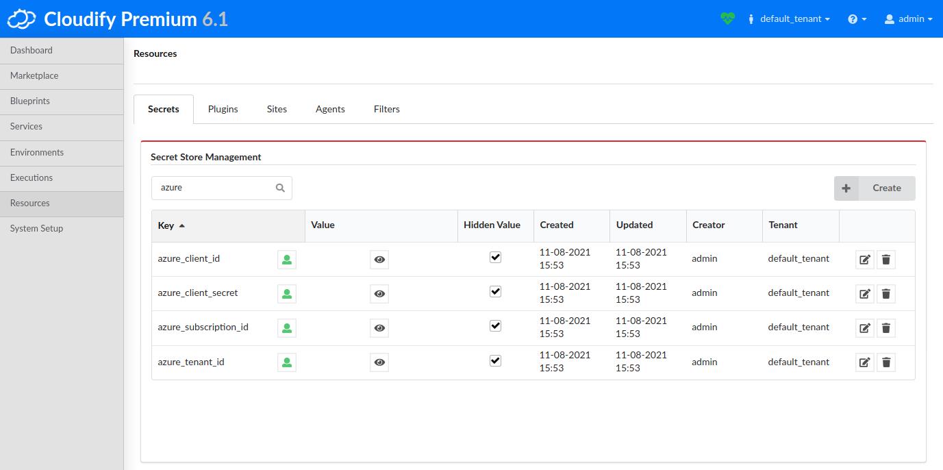Image resolution: width=943 pixels, height=470 pixels.
Task: Click the azure search input field
Action: point(212,187)
